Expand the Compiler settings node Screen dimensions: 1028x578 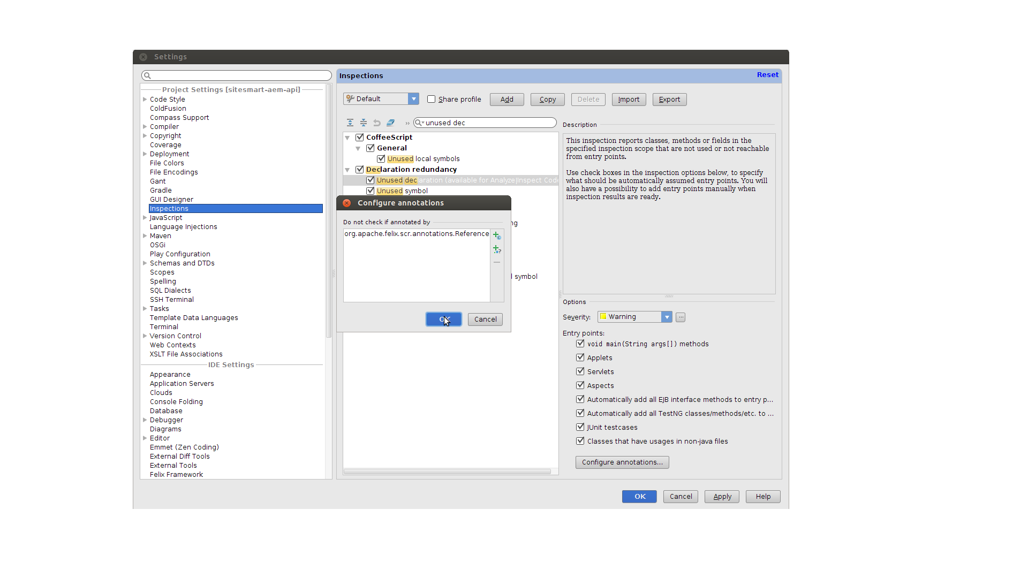pos(145,127)
